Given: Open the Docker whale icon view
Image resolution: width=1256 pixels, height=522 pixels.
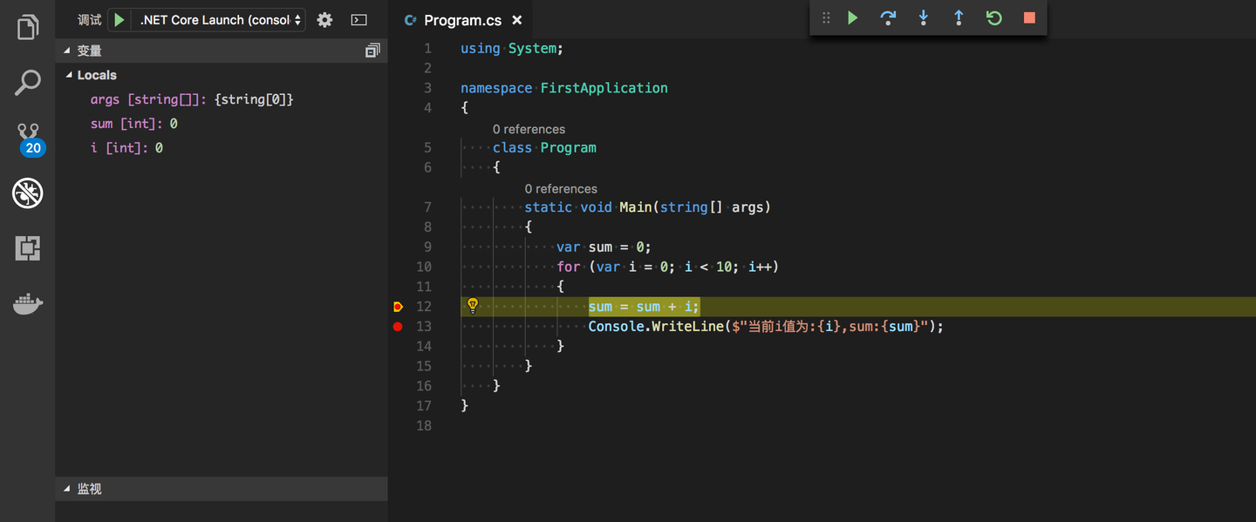Looking at the screenshot, I should [28, 304].
